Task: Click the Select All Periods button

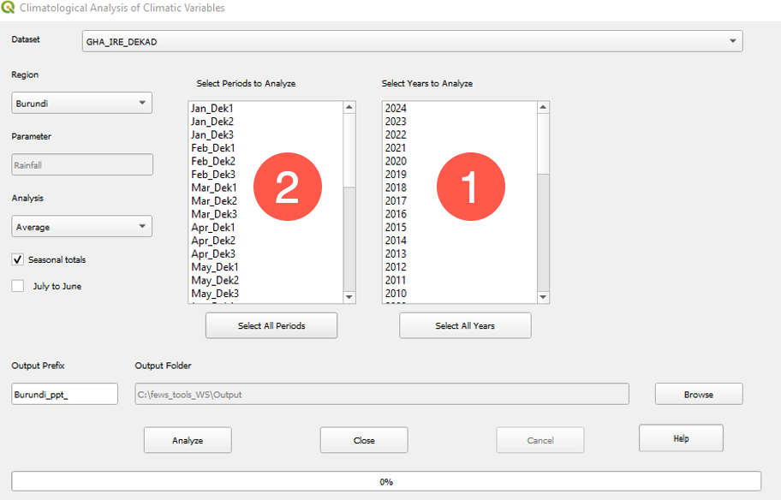Action: [271, 325]
